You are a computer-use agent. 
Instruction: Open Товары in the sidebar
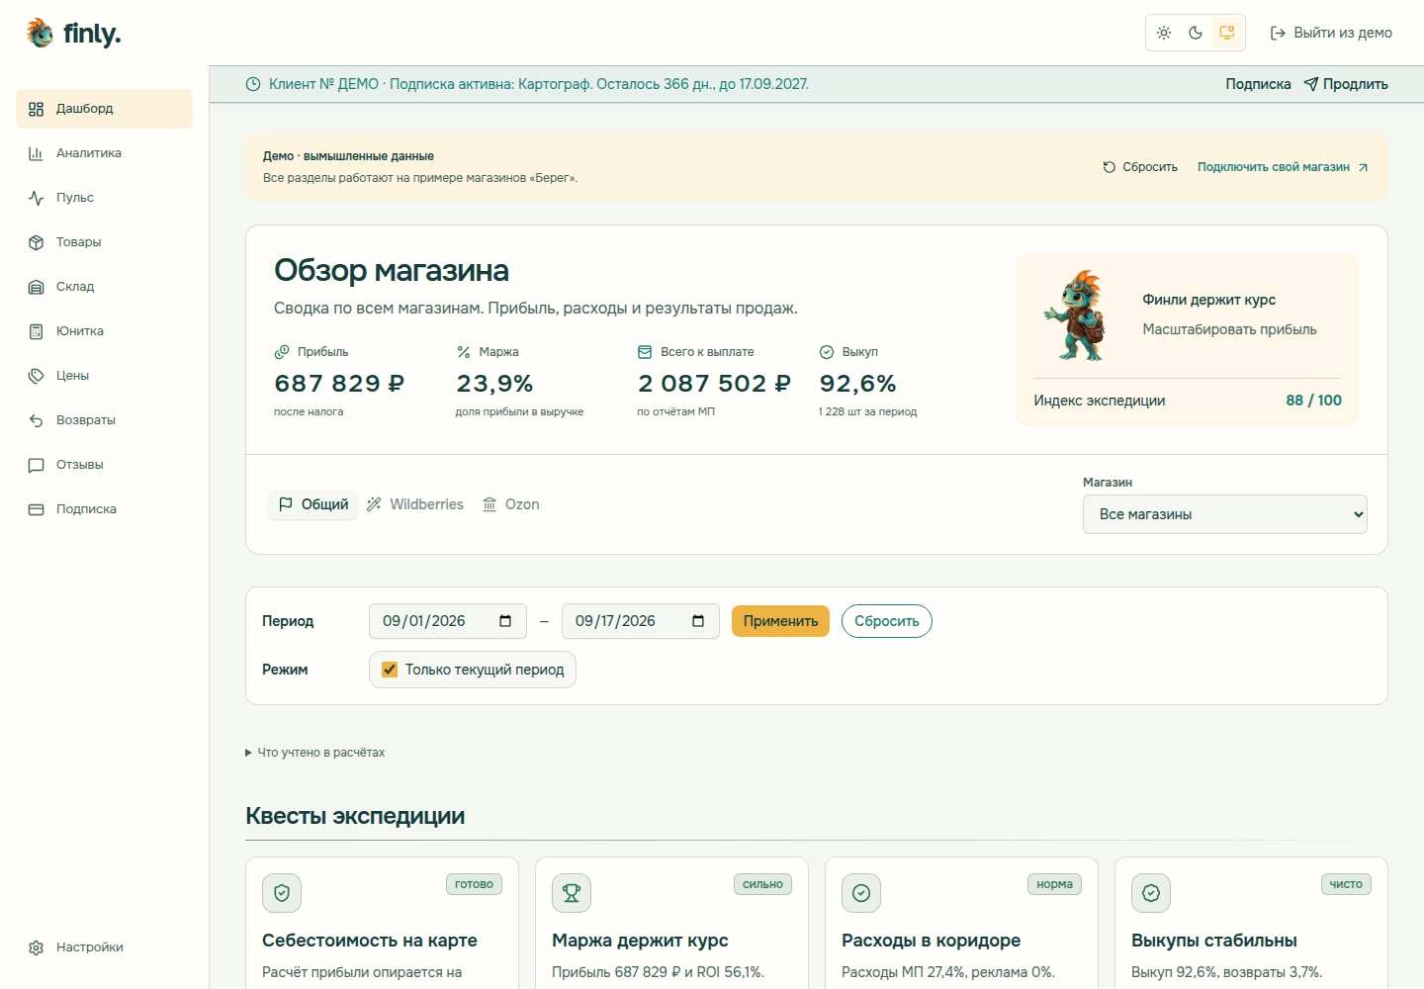click(x=104, y=242)
